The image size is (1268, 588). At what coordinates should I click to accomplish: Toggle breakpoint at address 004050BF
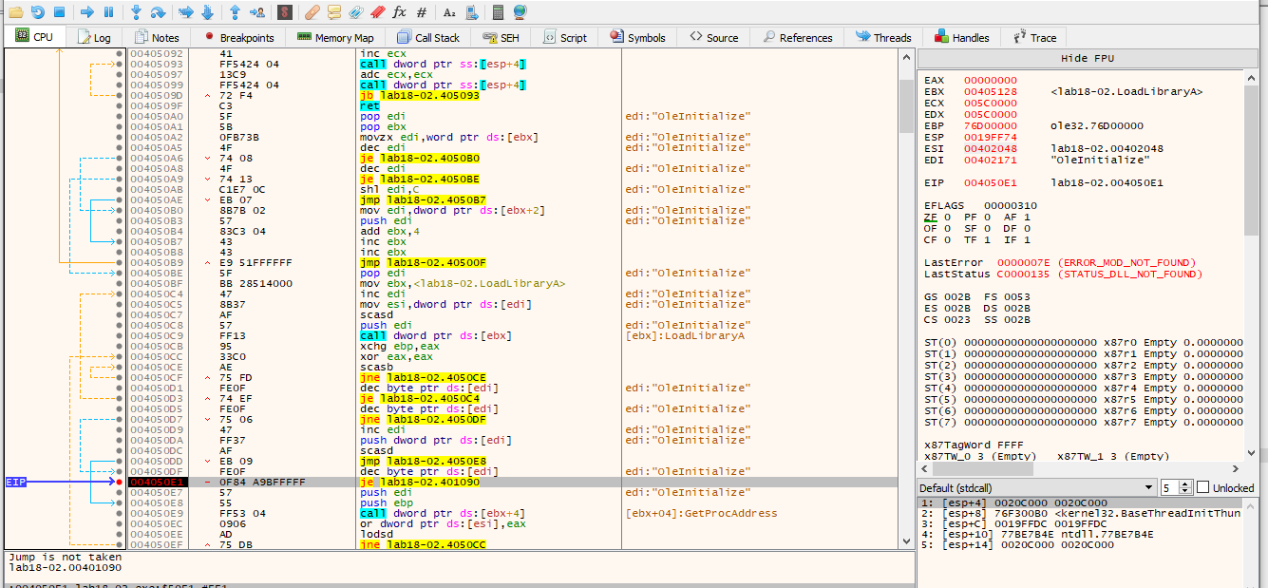[120, 284]
